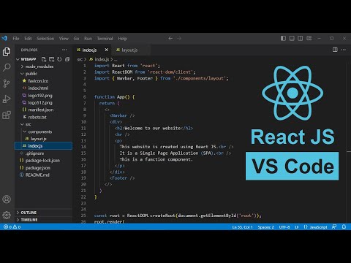Change encoding via UTF-8 status entry
Image resolution: width=351 pixels, height=263 pixels.
[x=284, y=227]
